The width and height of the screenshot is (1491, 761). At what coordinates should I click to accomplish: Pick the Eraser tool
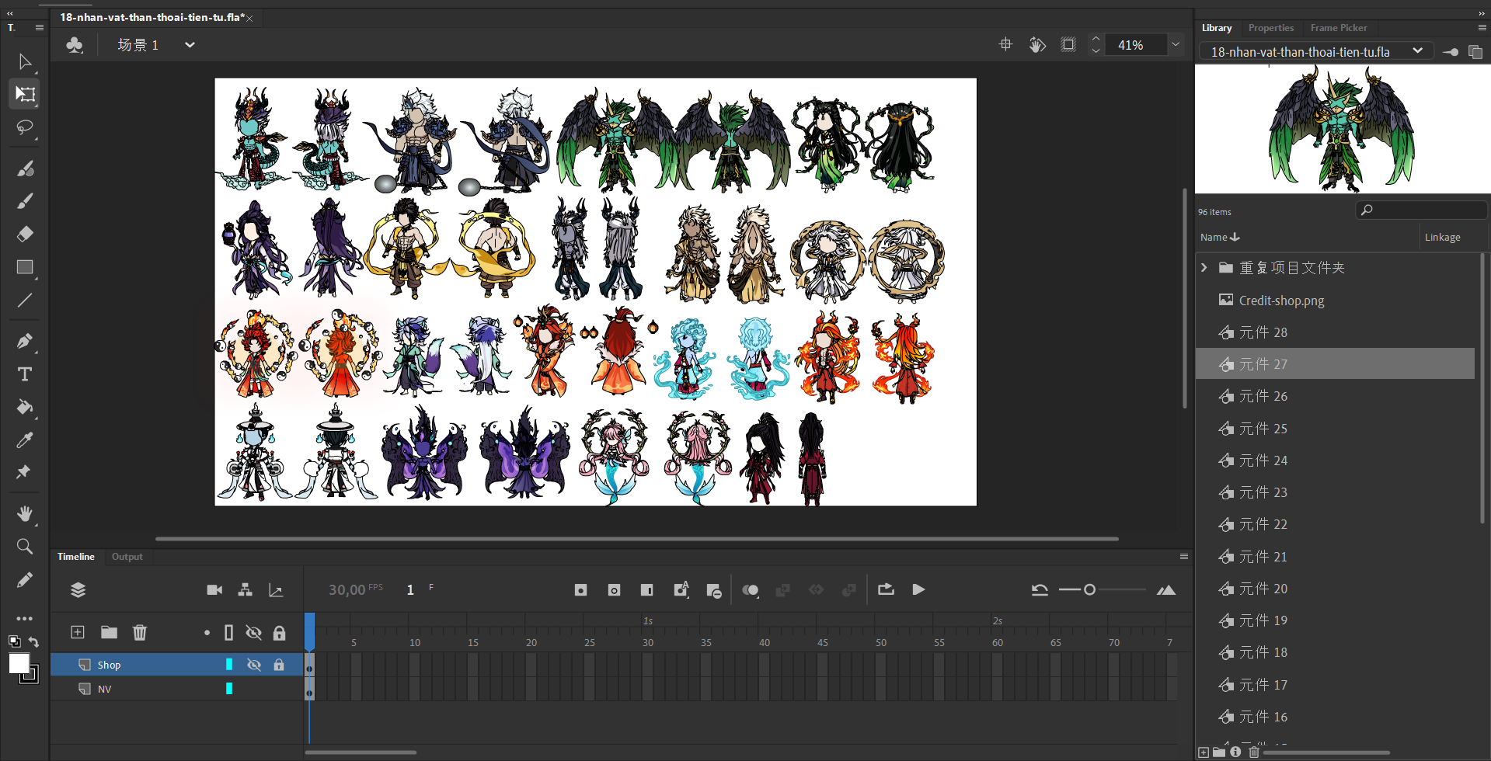[25, 234]
